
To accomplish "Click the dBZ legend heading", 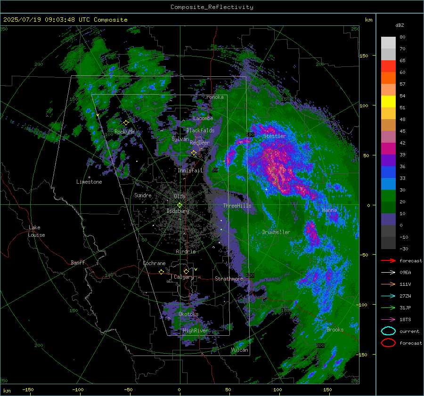I will pos(400,25).
